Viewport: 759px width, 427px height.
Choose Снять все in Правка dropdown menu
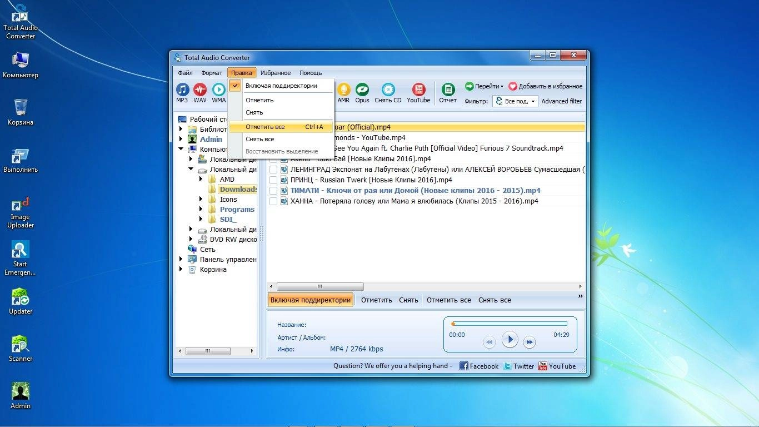pos(281,139)
